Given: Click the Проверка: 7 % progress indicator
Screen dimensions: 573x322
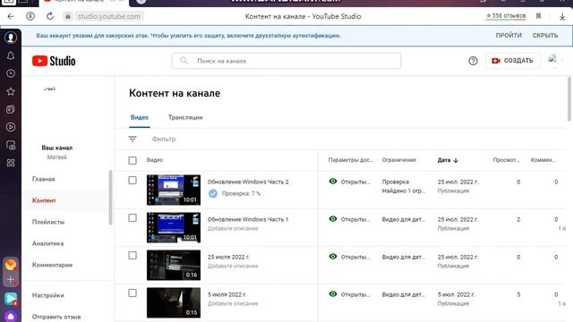Looking at the screenshot, I should 235,193.
